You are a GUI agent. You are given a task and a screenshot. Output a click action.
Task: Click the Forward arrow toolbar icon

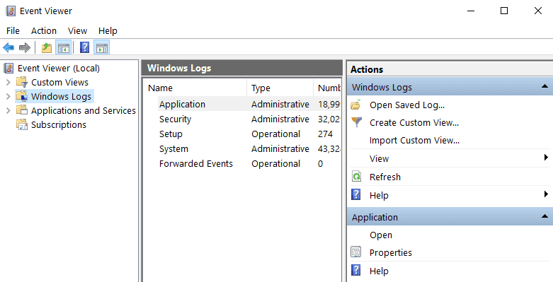pyautogui.click(x=25, y=47)
